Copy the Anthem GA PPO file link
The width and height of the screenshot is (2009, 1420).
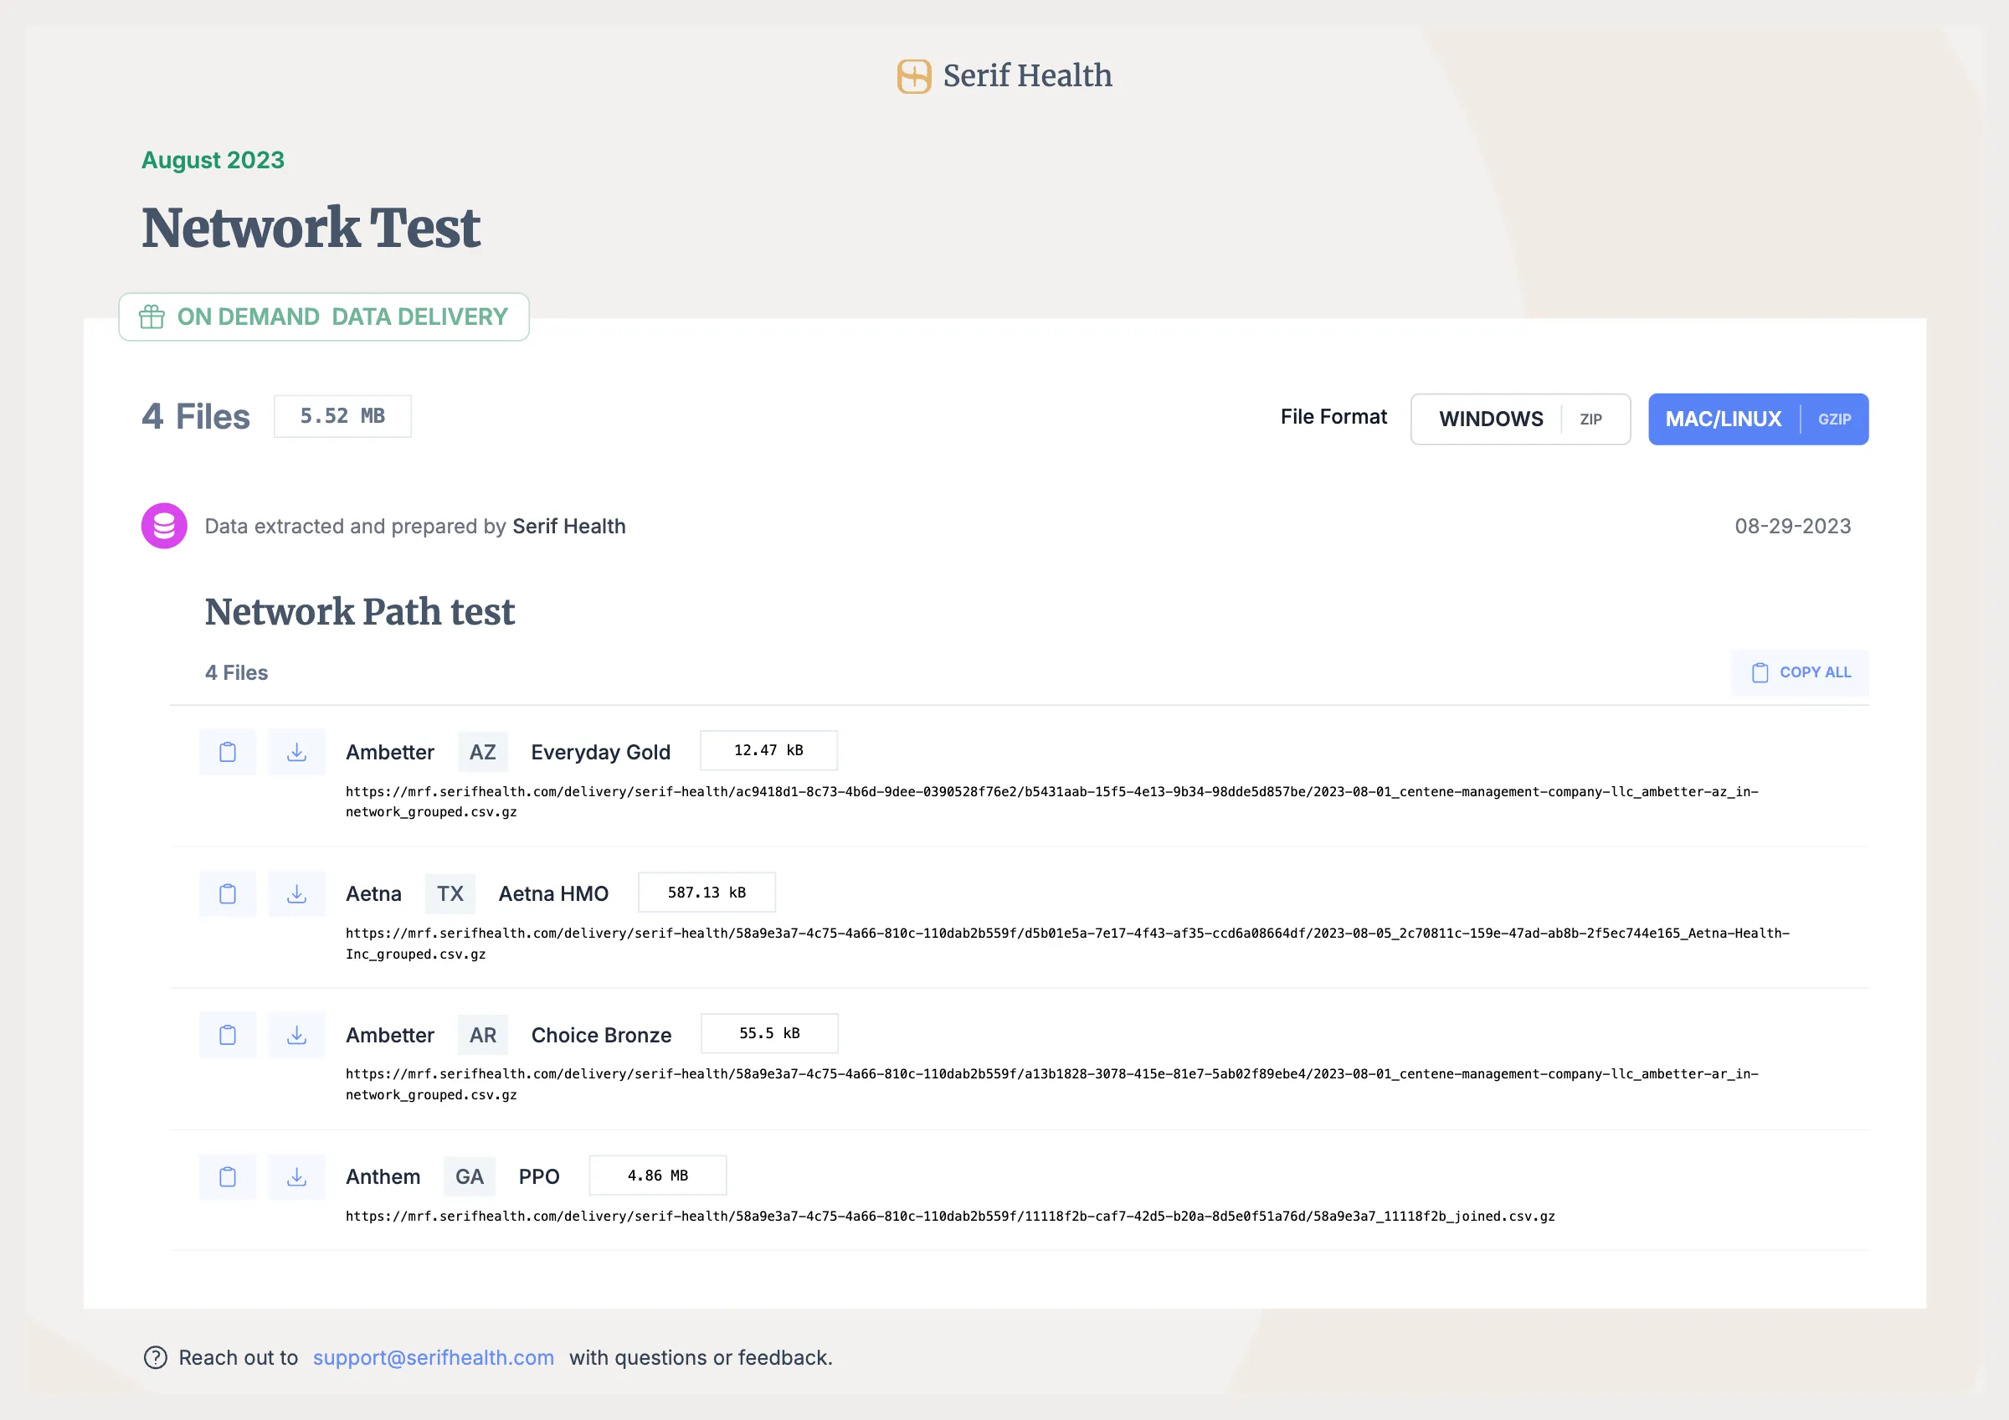click(228, 1176)
